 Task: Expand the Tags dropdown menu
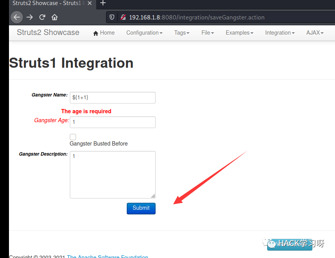[x=182, y=33]
